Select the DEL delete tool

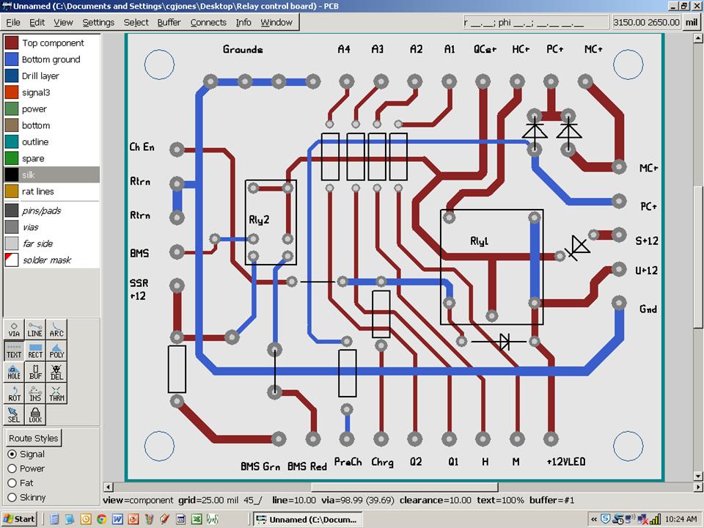pyautogui.click(x=56, y=372)
